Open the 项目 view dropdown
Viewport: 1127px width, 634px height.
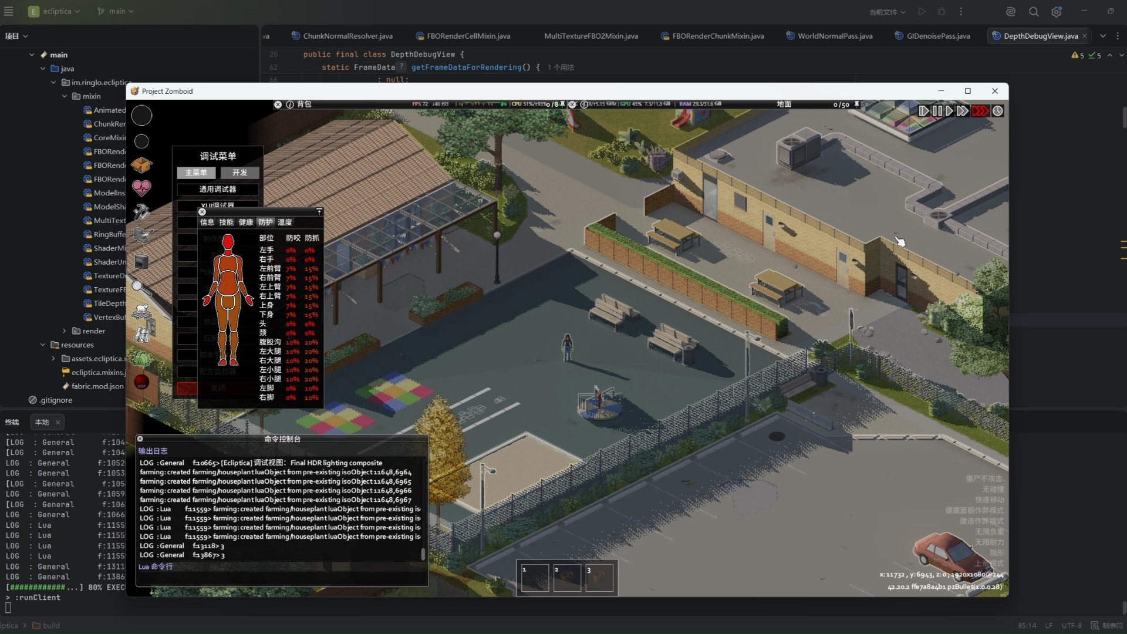16,36
